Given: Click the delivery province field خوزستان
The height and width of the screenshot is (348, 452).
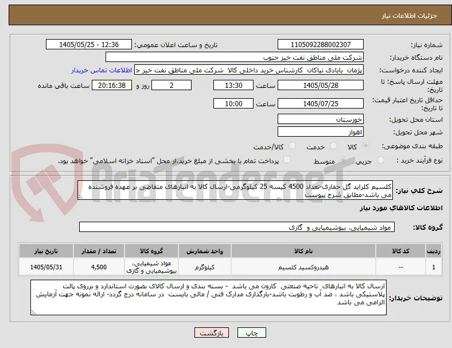Looking at the screenshot, I should [x=321, y=119].
